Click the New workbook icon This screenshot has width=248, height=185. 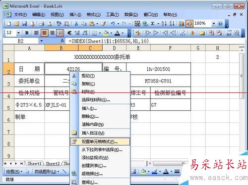(x=8, y=24)
